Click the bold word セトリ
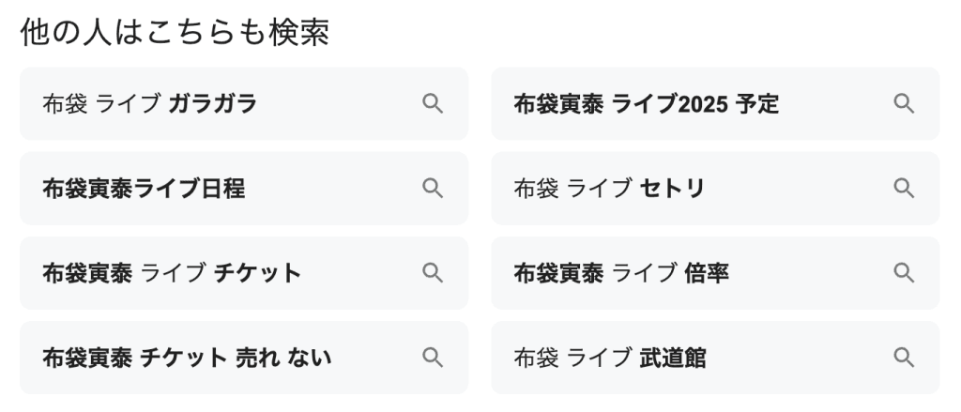961x412 pixels. tap(672, 189)
